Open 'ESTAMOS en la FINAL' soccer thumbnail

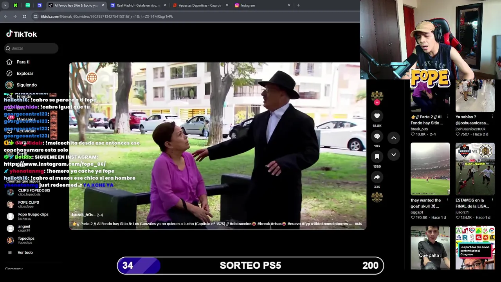click(x=475, y=169)
